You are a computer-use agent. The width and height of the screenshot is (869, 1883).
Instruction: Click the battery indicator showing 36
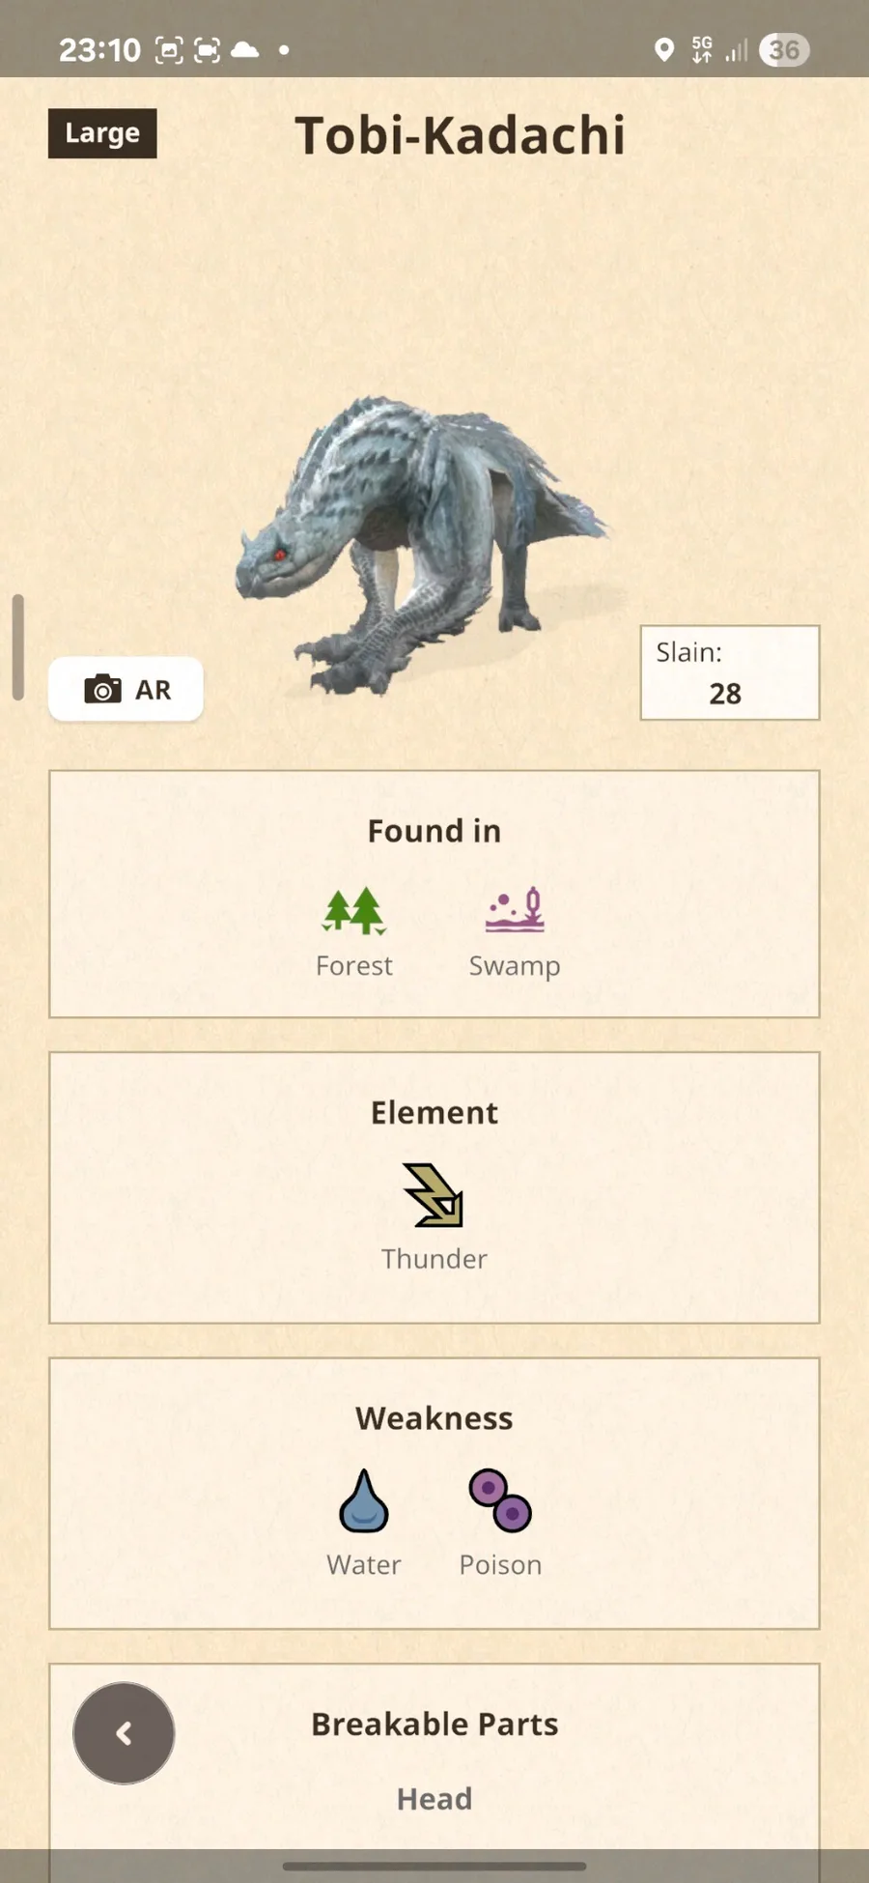point(784,49)
